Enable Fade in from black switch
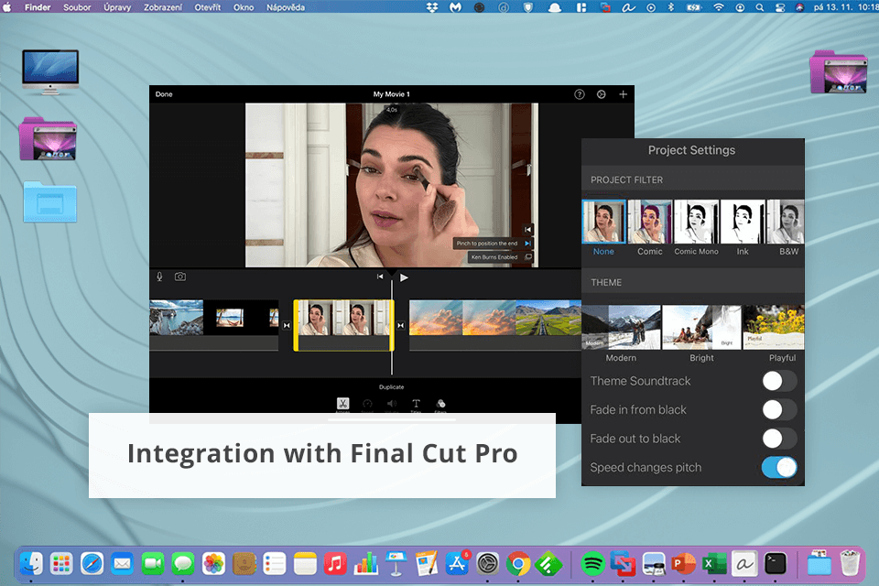Screen dimensions: 879x586 click(x=779, y=410)
